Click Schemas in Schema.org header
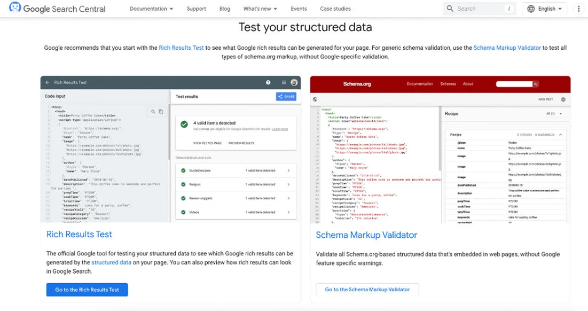Image resolution: width=588 pixels, height=311 pixels. pos(448,84)
